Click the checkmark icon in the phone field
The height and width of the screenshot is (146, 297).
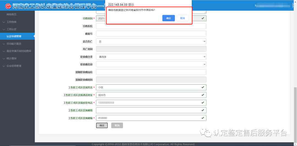click(x=203, y=102)
